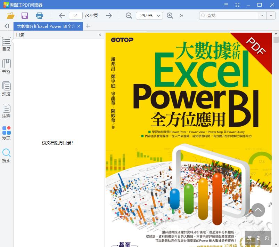
Task: Toggle fullscreen mode
Action: pyautogui.click(x=238, y=5)
